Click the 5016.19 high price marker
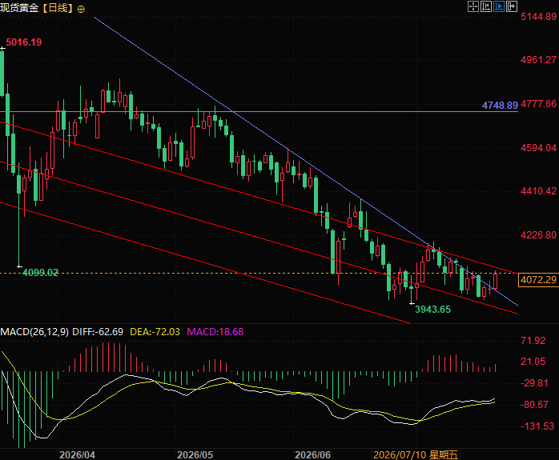559x460 pixels. [24, 42]
